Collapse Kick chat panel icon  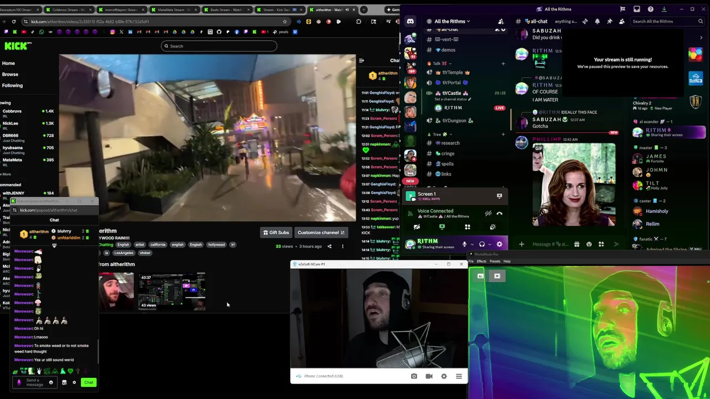pos(361,60)
